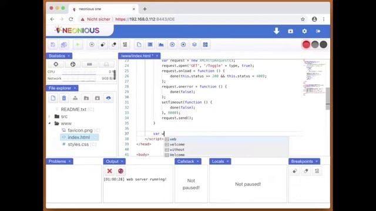Open settings gear in Neonious header
376x211 pixels.
pos(304,31)
